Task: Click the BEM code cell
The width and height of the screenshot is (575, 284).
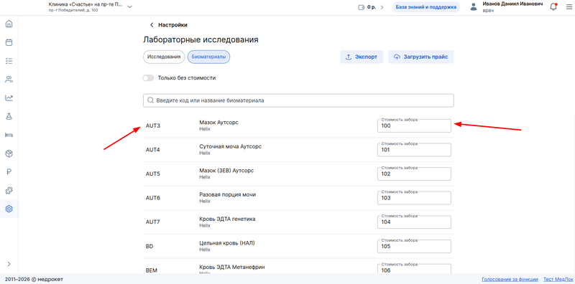Action: coord(151,270)
